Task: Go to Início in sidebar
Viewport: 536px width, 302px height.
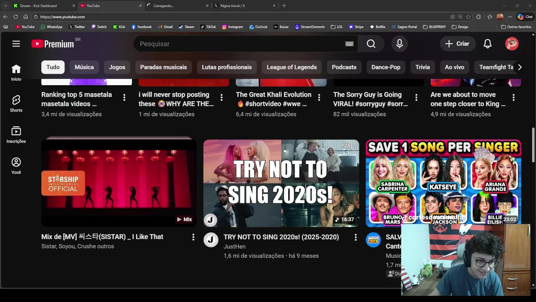Action: click(16, 73)
